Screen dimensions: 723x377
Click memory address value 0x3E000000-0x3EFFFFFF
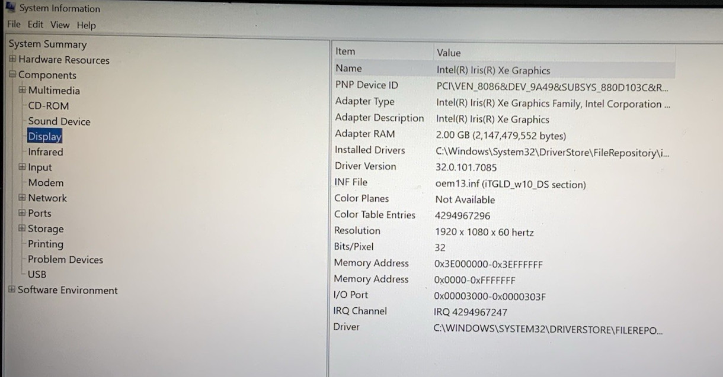point(488,264)
